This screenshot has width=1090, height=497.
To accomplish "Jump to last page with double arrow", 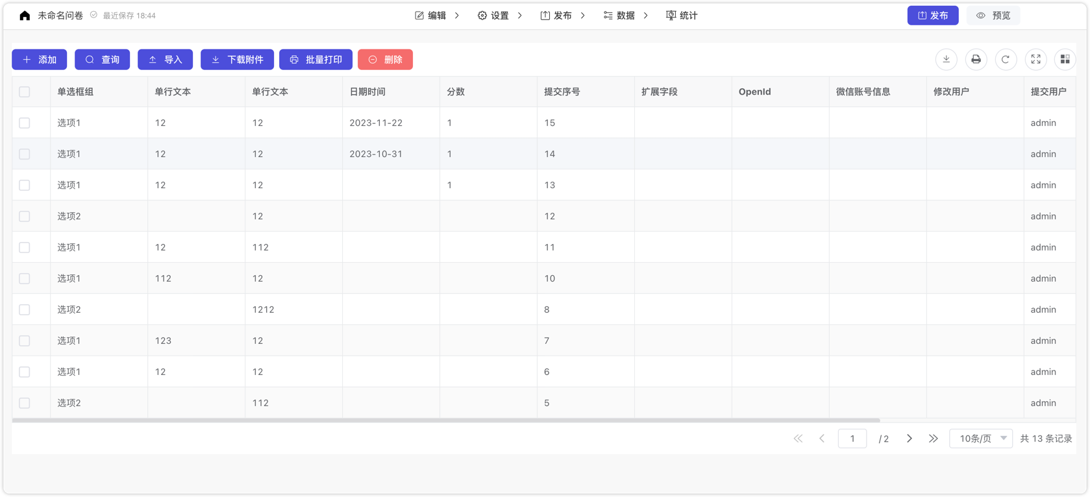I will [933, 439].
